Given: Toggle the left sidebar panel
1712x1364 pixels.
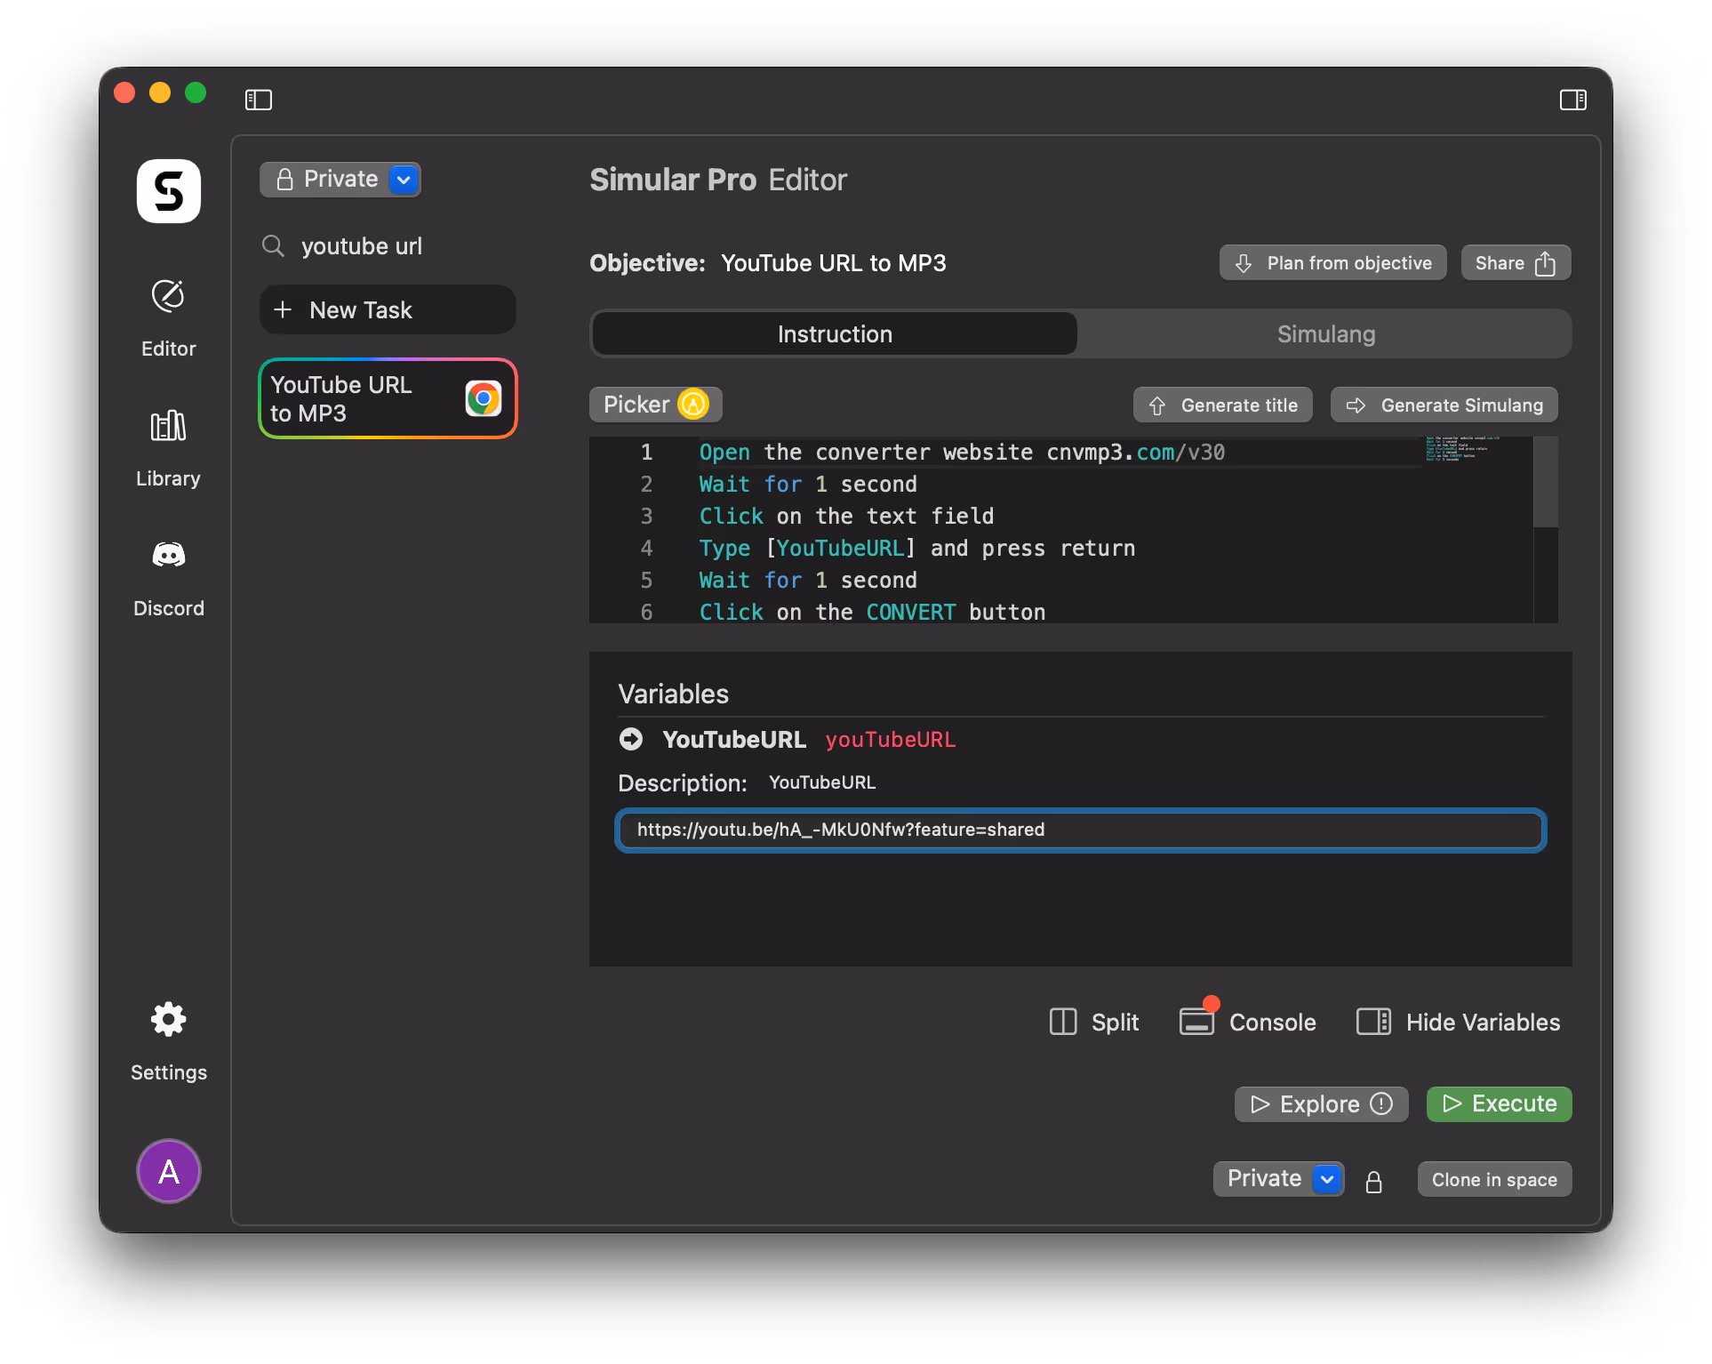Looking at the screenshot, I should coord(259,100).
